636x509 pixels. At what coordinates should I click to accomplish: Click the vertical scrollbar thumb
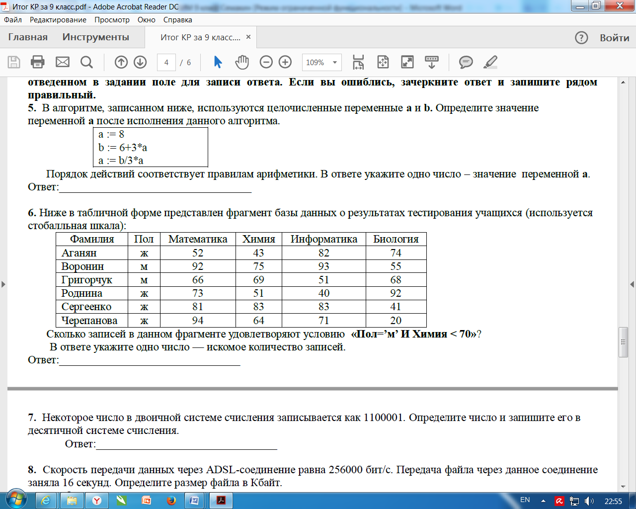(623, 342)
